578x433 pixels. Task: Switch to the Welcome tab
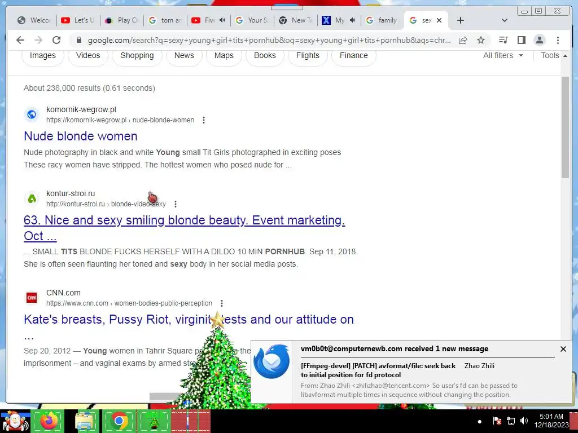click(x=34, y=20)
